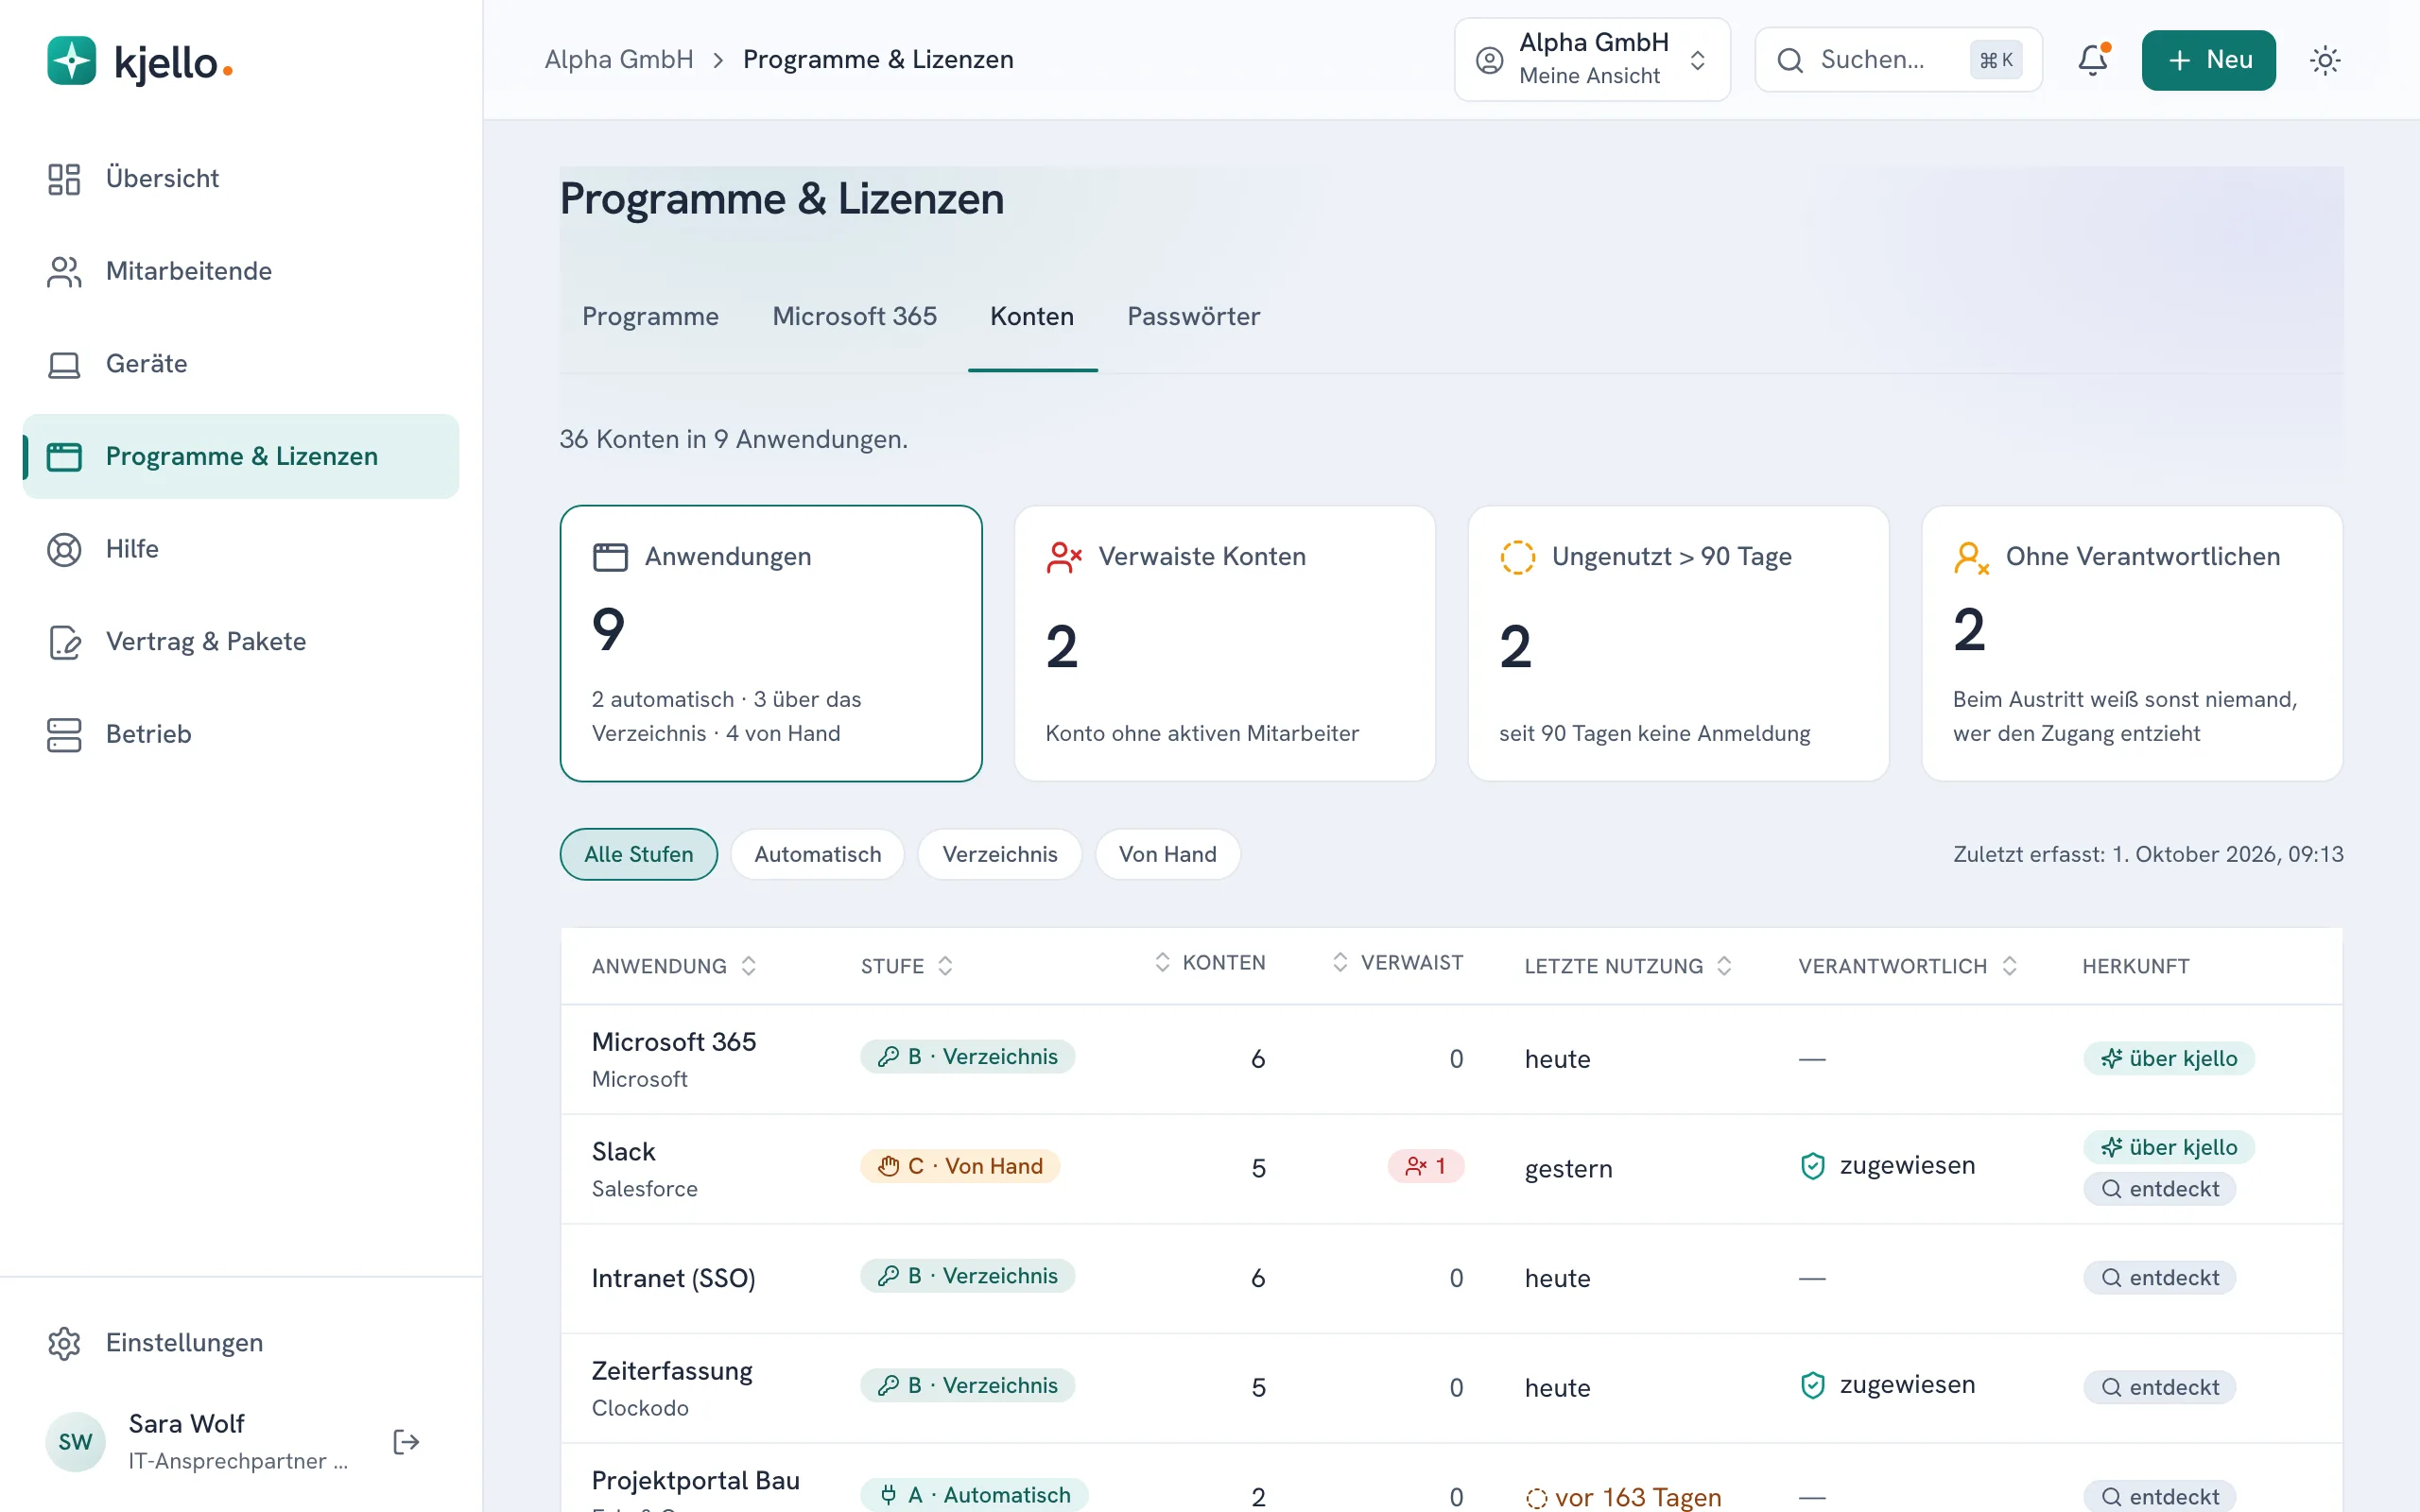Screen dimensions: 2420x1512
Task: Click the Betrieb server icon
Action: (x=64, y=735)
